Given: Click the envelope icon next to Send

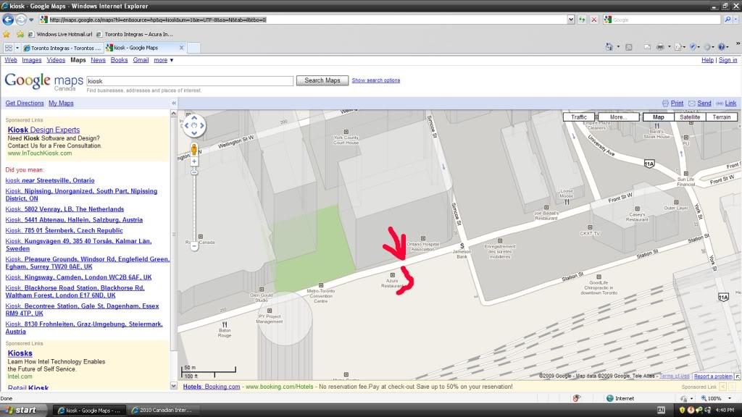Looking at the screenshot, I should (692, 103).
